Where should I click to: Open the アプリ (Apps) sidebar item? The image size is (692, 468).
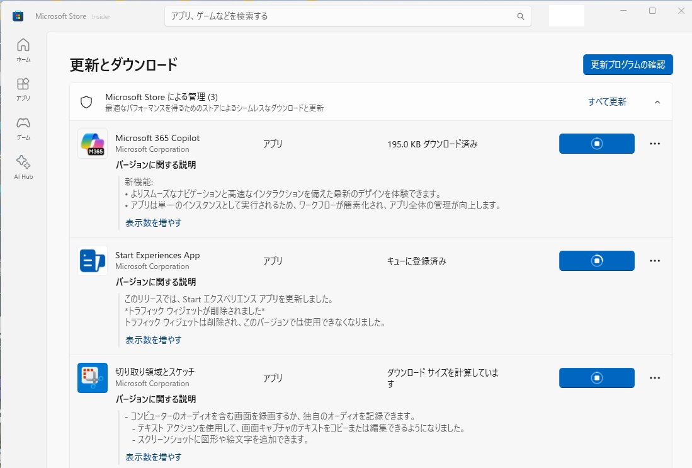23,89
